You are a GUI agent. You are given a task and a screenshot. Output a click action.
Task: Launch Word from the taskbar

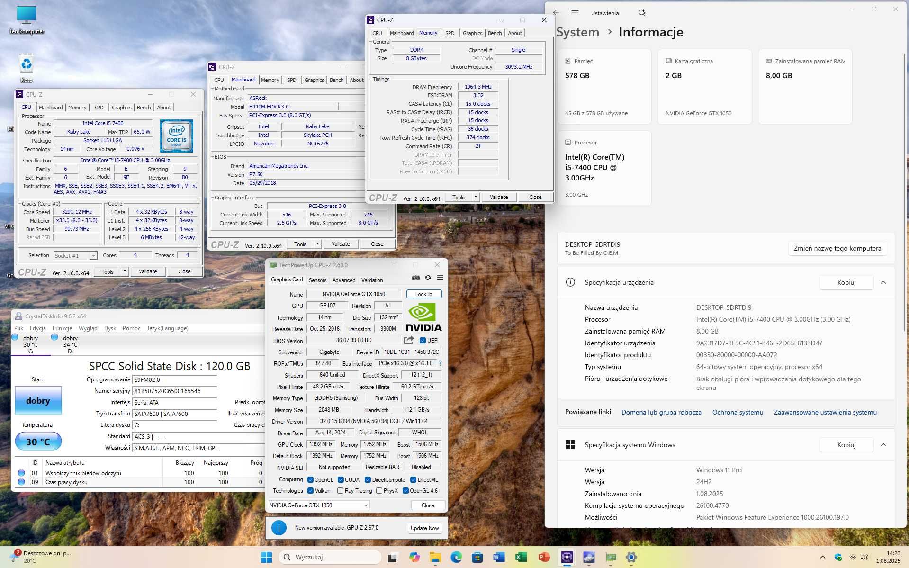tap(499, 557)
